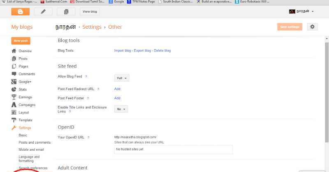Click help icon beside Allow Blog Feed
Screen dimensions: 329x172
[x=86, y=77]
